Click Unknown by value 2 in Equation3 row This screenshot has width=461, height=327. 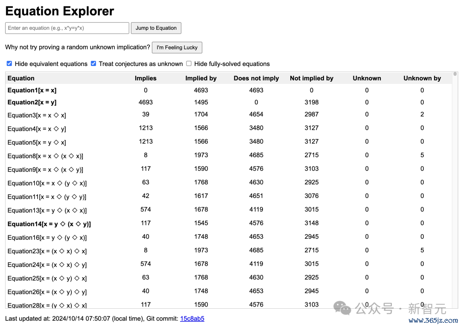[422, 115]
